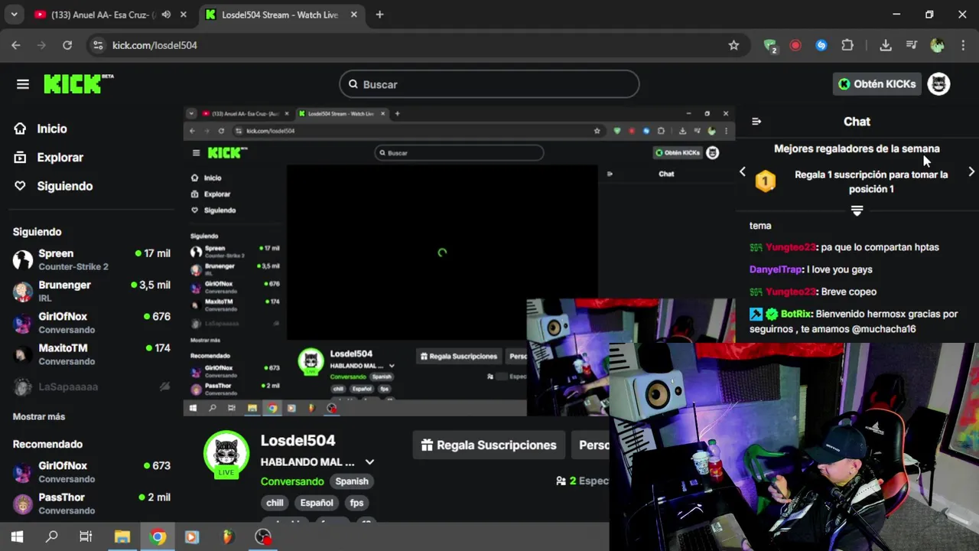Click Mostrar más under Siguiendo
This screenshot has height=551, width=979.
click(39, 416)
